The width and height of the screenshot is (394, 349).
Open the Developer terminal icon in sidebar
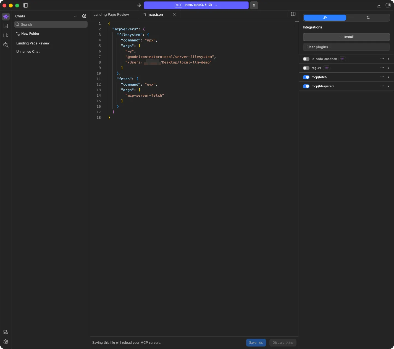point(6,26)
